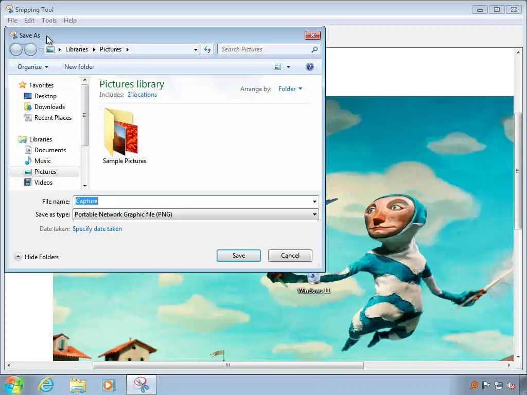Click the Documents library icon
Image resolution: width=527 pixels, height=395 pixels.
[28, 150]
